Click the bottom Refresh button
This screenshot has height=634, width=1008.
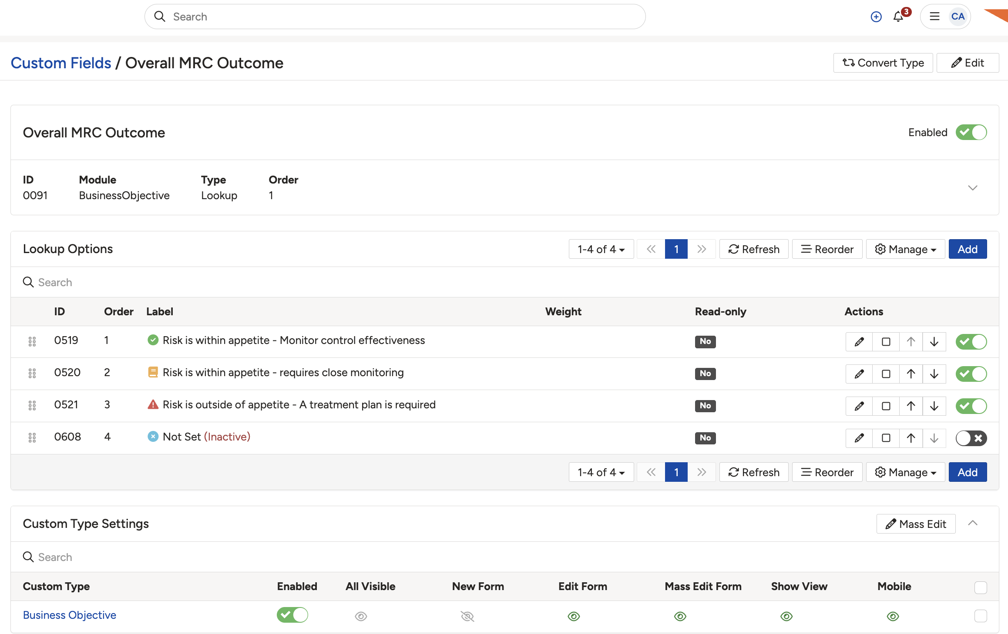pyautogui.click(x=754, y=472)
